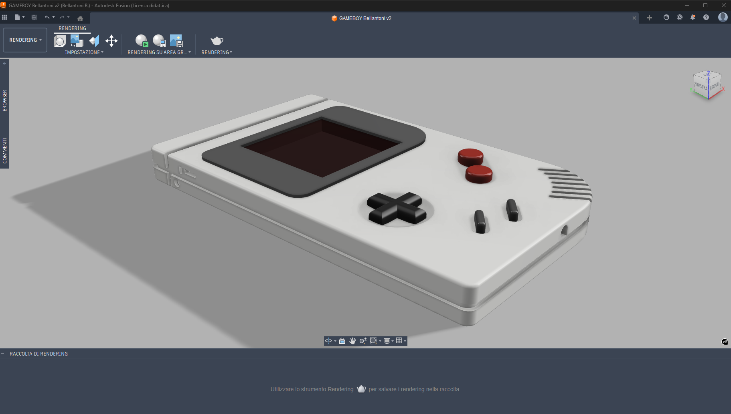Open the File menu
Screen dimensions: 731x414
click(x=18, y=17)
